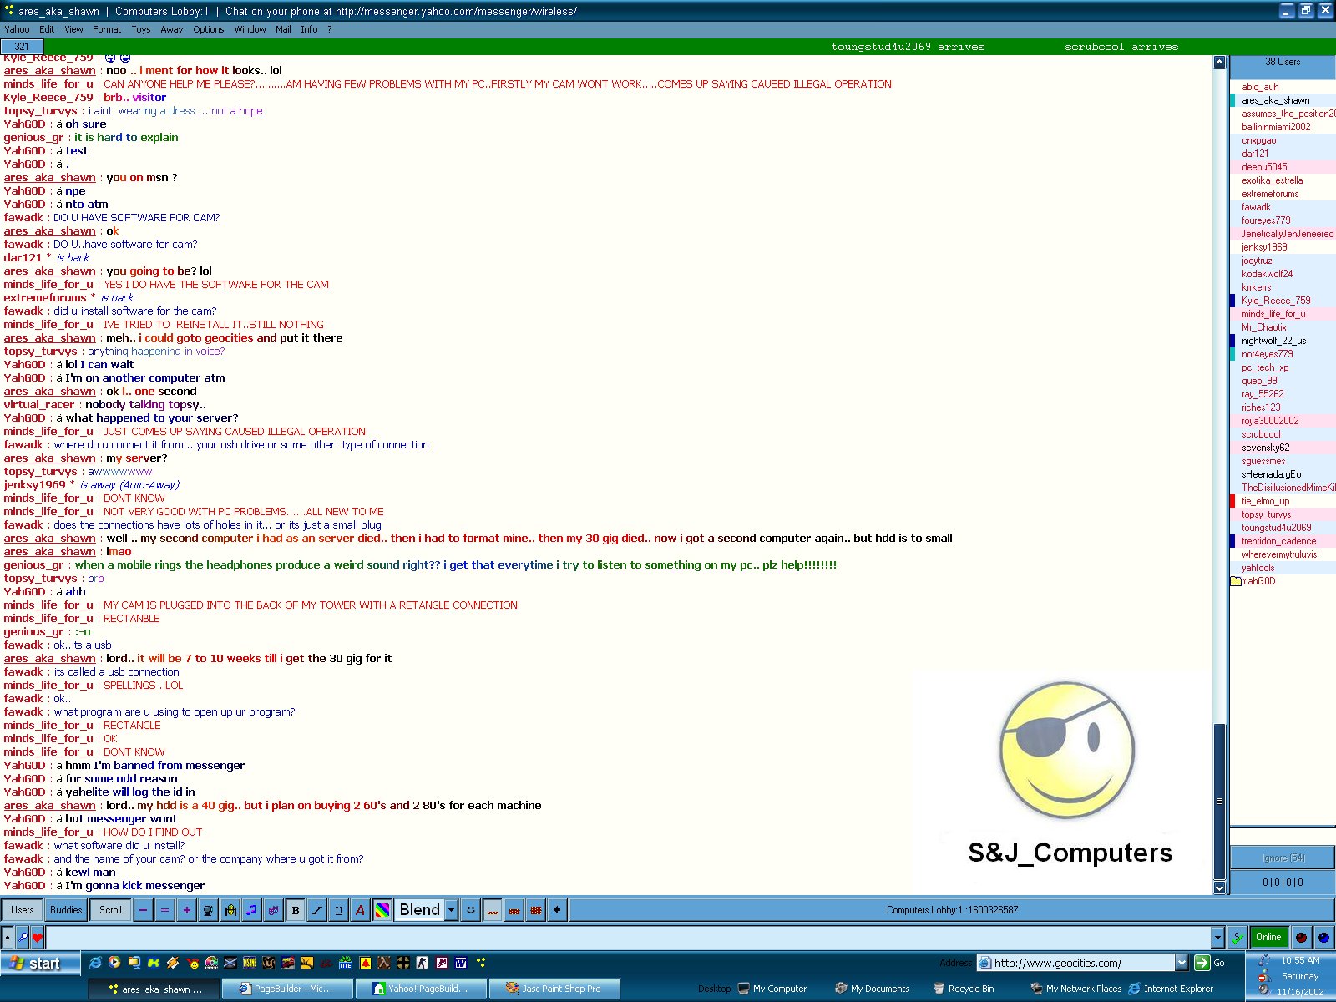Image resolution: width=1336 pixels, height=1002 pixels.
Task: Click the red round icon next to Online
Action: 1301,937
